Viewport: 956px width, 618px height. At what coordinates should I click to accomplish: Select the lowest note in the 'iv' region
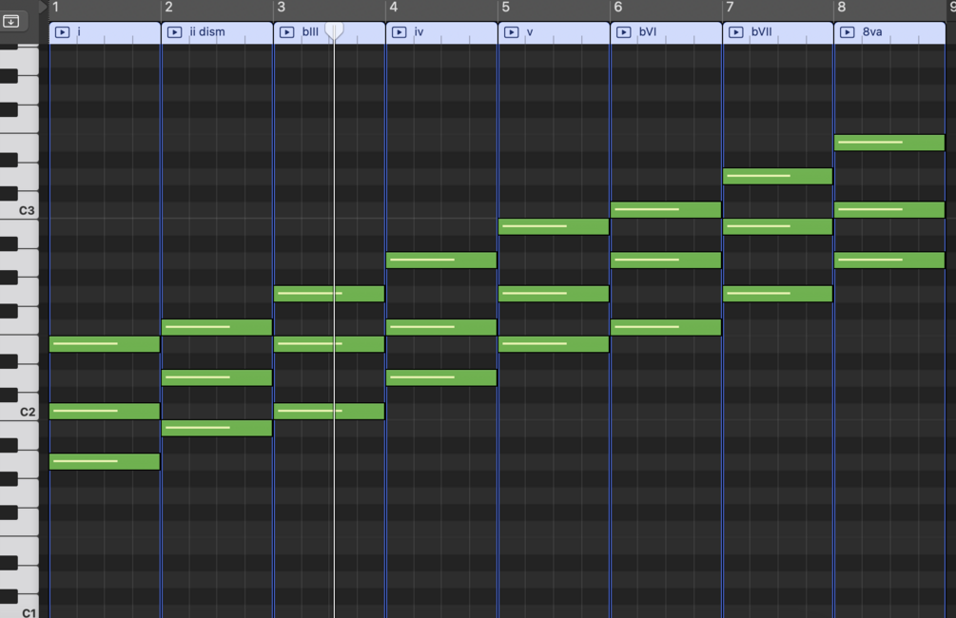coord(441,377)
